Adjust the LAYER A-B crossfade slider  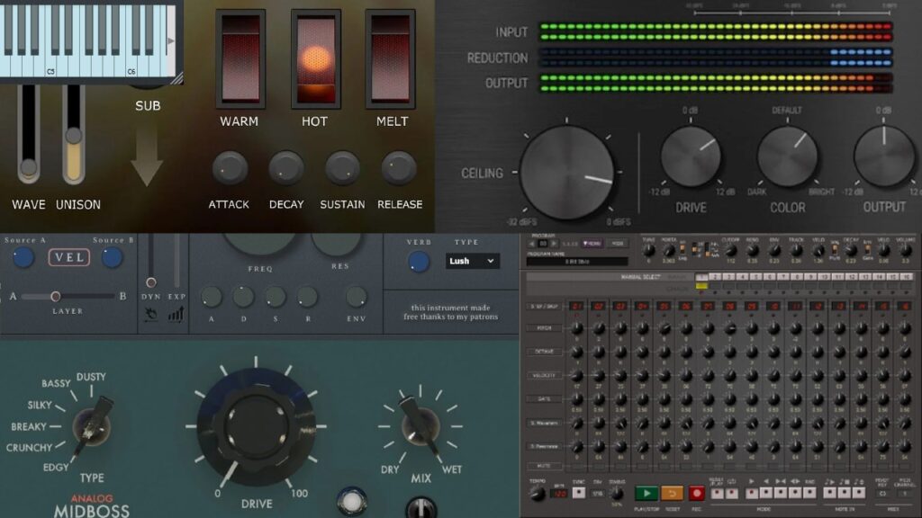[56, 297]
